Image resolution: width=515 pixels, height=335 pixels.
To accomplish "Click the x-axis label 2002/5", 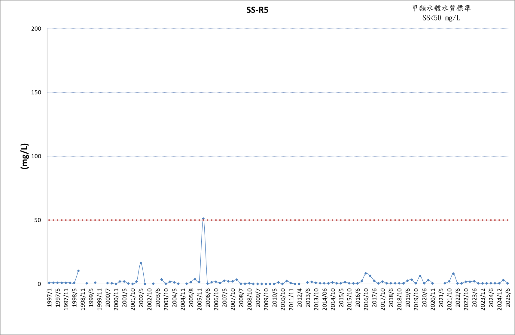I will (x=141, y=298).
